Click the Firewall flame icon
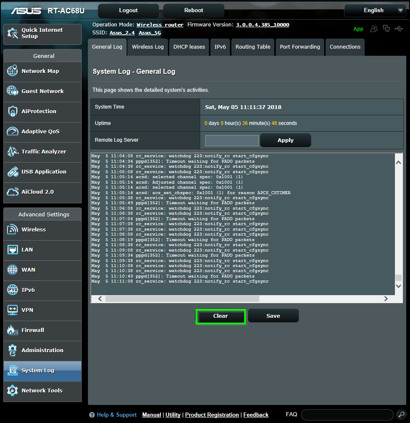 click(13, 330)
